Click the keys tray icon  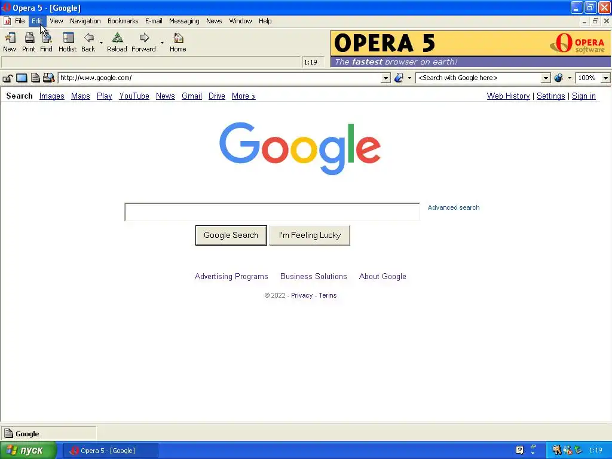[x=556, y=450]
